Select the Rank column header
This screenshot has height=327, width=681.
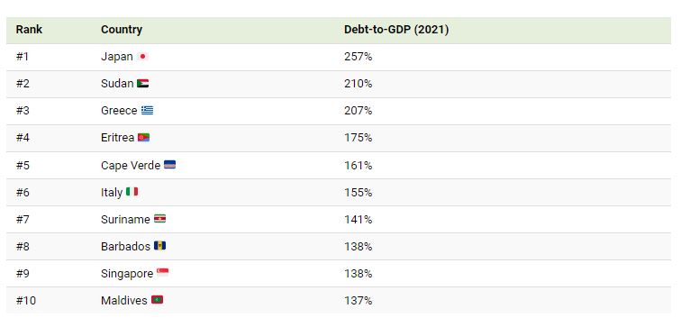tap(29, 30)
